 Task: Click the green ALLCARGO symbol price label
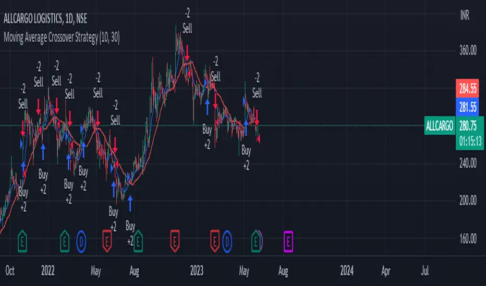tap(440, 125)
